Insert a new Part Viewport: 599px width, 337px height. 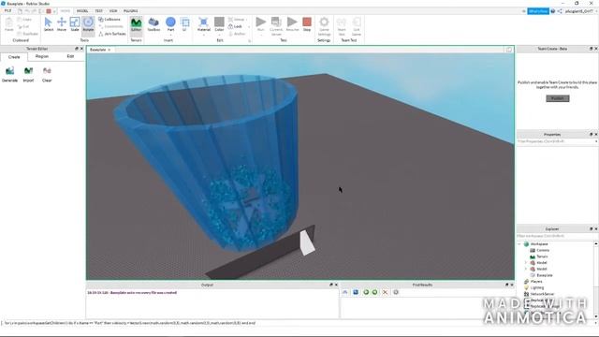(x=170, y=24)
